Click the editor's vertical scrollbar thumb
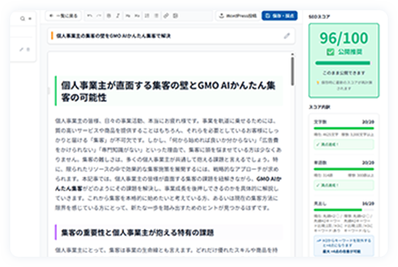398x267 pixels. pos(292,71)
